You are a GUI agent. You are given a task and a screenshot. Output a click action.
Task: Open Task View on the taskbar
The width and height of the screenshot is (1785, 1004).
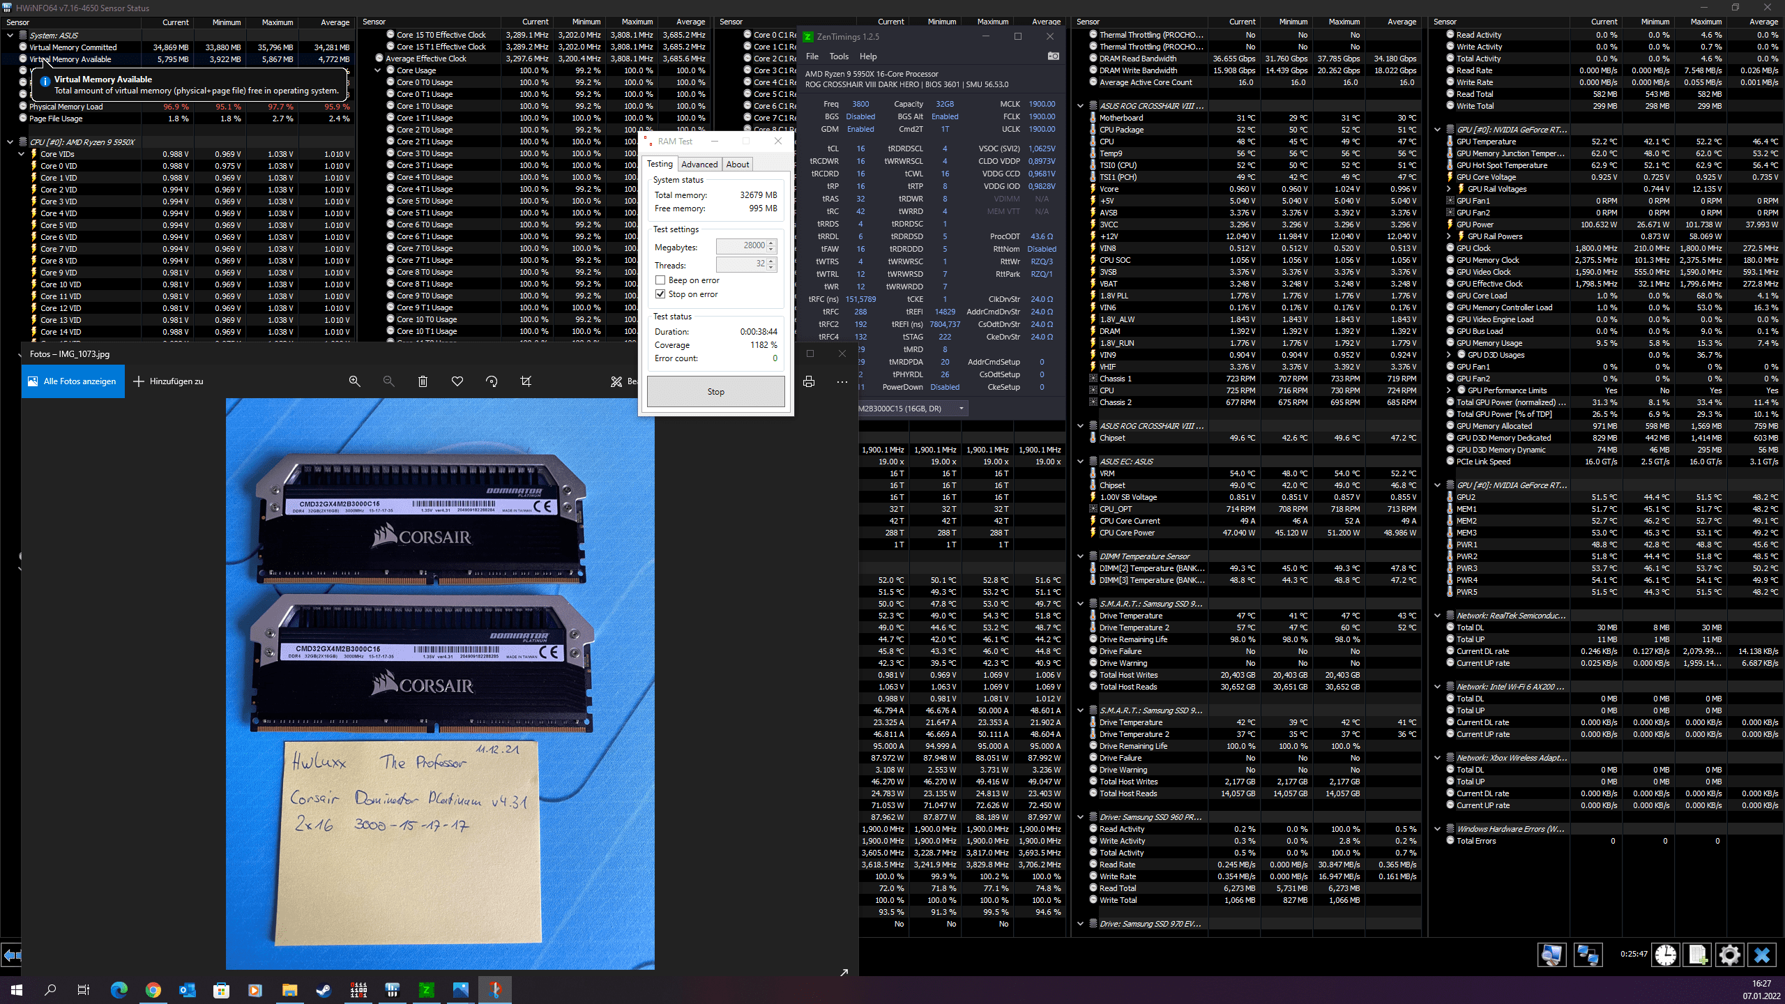[x=84, y=989]
